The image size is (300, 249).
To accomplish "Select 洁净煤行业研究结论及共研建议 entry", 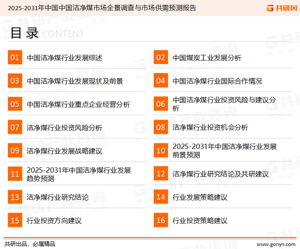I will coord(220,174).
